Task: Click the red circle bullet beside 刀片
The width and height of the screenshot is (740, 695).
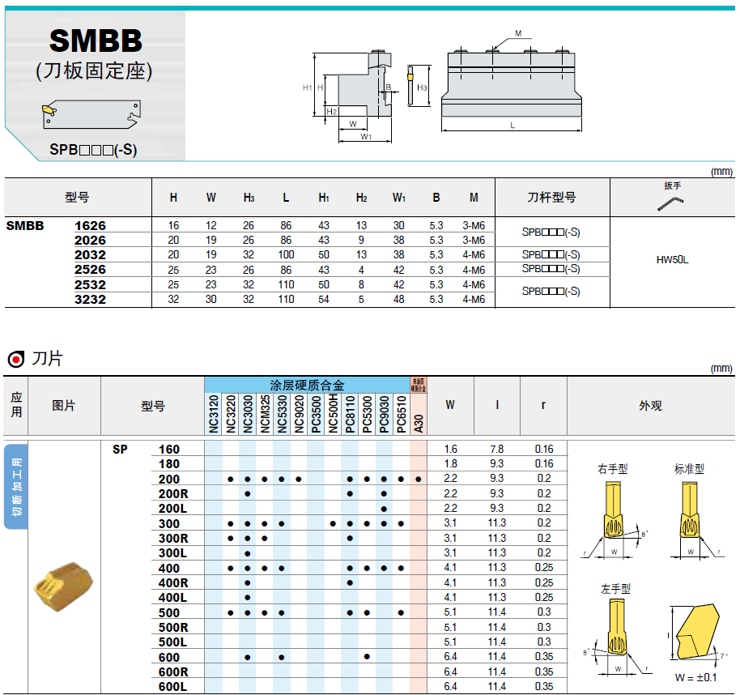Action: coord(15,360)
